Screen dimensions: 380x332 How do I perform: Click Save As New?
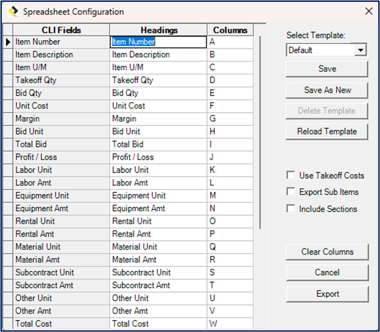(x=326, y=90)
